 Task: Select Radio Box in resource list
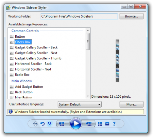tap(22, 75)
